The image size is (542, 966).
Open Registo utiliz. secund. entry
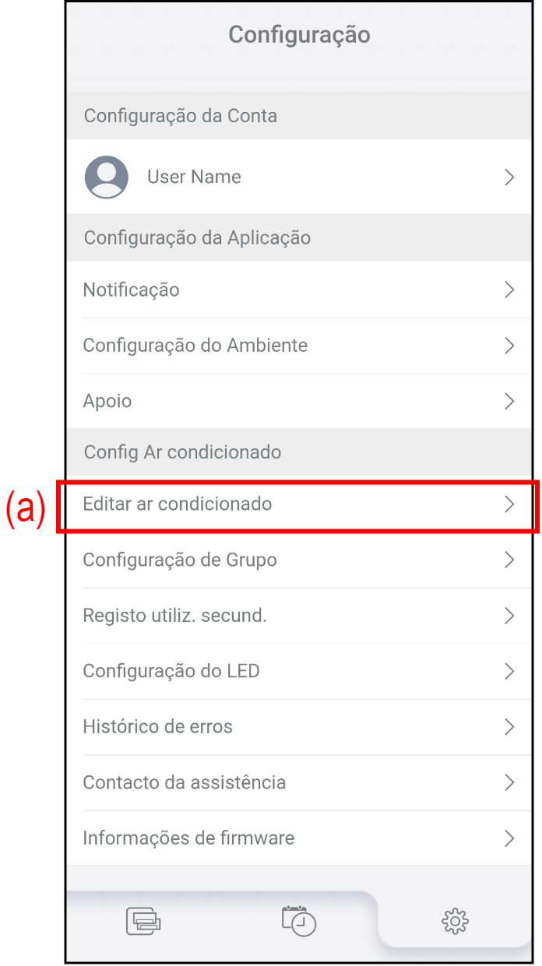click(175, 616)
